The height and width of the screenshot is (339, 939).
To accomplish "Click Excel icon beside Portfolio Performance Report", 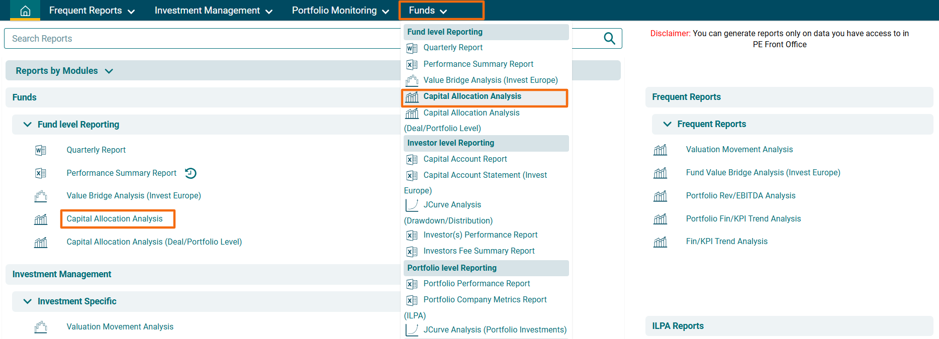I will tap(412, 284).
